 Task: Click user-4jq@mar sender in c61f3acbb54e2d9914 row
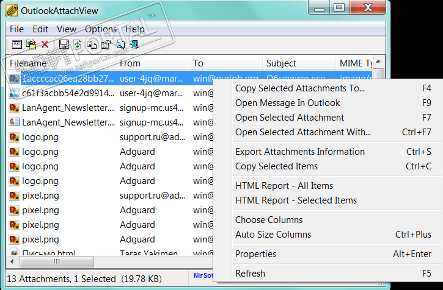(x=151, y=93)
